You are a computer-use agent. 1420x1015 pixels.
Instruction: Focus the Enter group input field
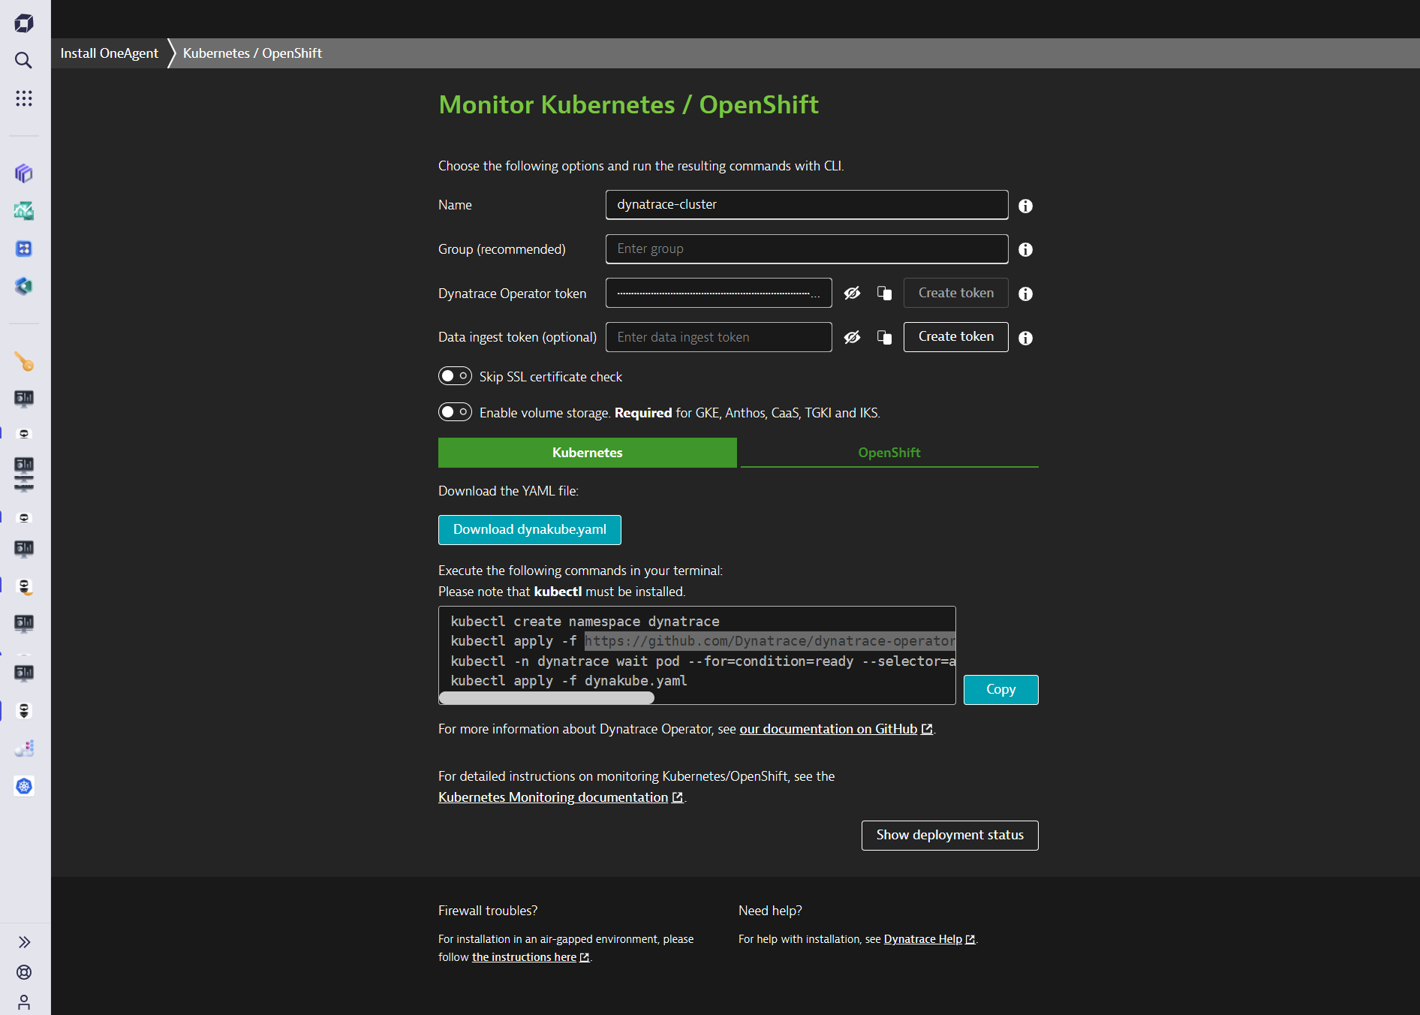pos(807,249)
